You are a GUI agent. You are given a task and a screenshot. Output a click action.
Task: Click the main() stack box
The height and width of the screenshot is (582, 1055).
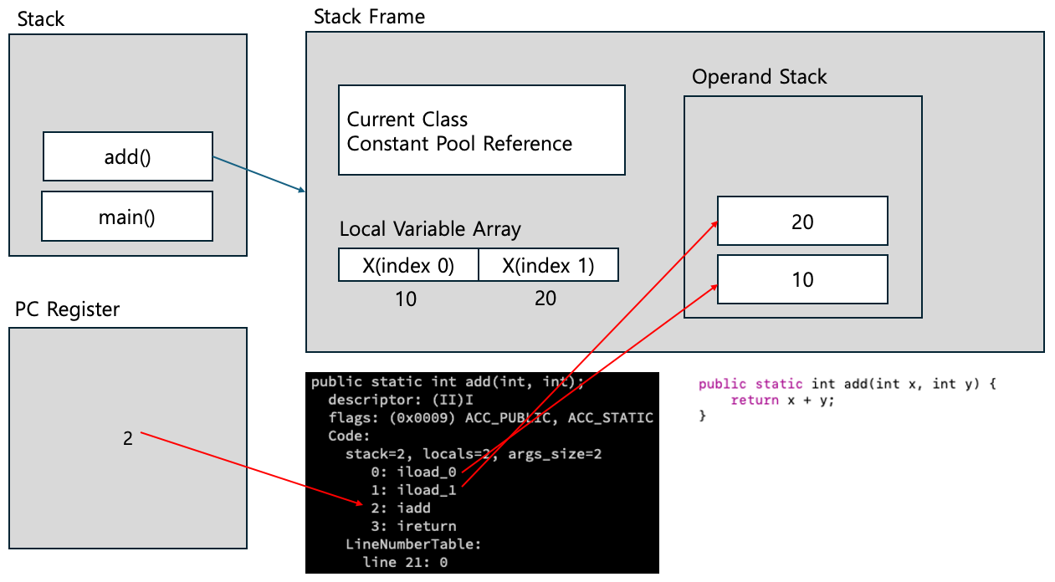[x=128, y=217]
